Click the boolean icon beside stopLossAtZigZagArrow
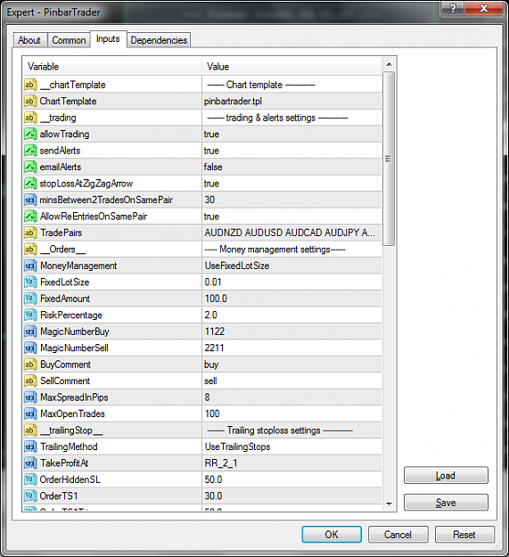Viewport: 509px width, 557px height. pos(30,184)
